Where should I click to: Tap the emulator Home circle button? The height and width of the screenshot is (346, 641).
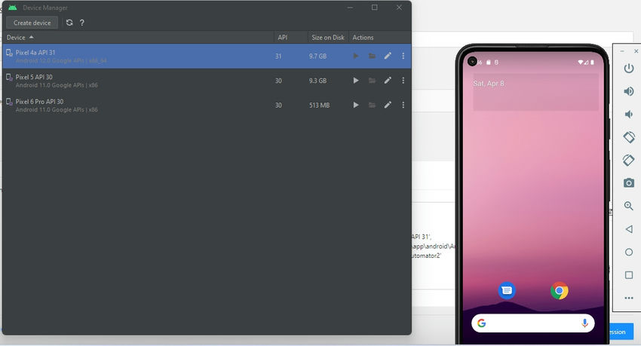pos(629,252)
